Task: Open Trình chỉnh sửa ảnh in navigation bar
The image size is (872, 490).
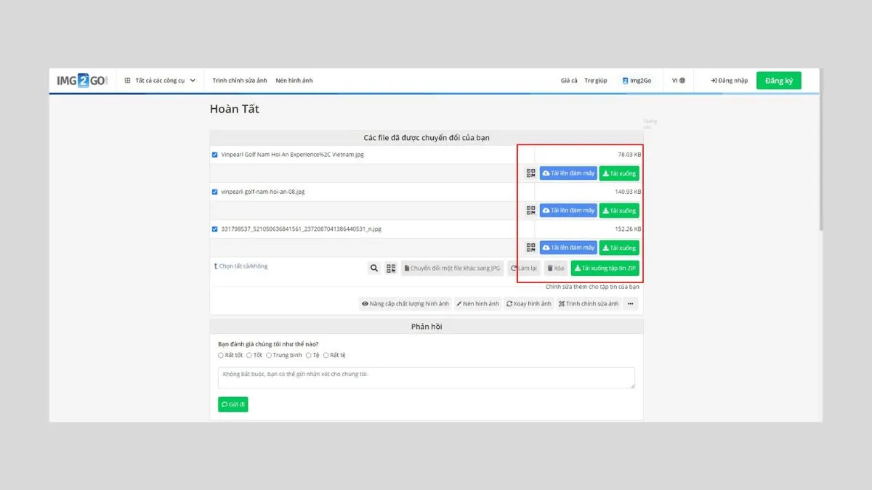Action: tap(240, 81)
